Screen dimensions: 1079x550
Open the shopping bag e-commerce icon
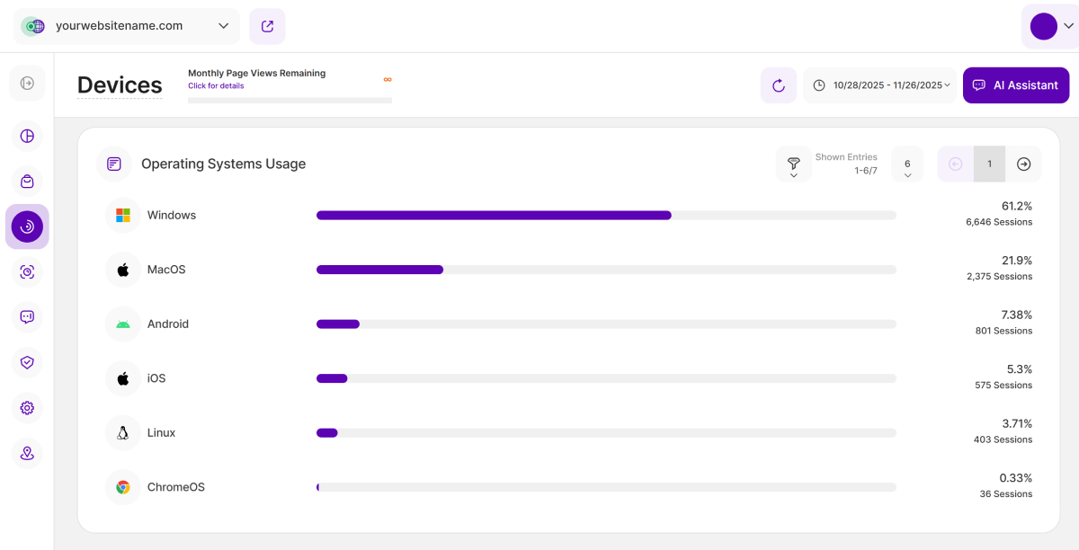pos(27,182)
